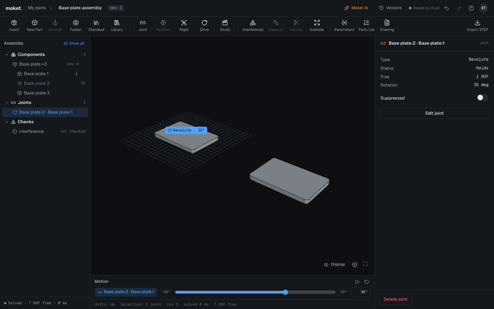Select the Rigid joint tool
The image size is (494, 309).
(x=184, y=26)
